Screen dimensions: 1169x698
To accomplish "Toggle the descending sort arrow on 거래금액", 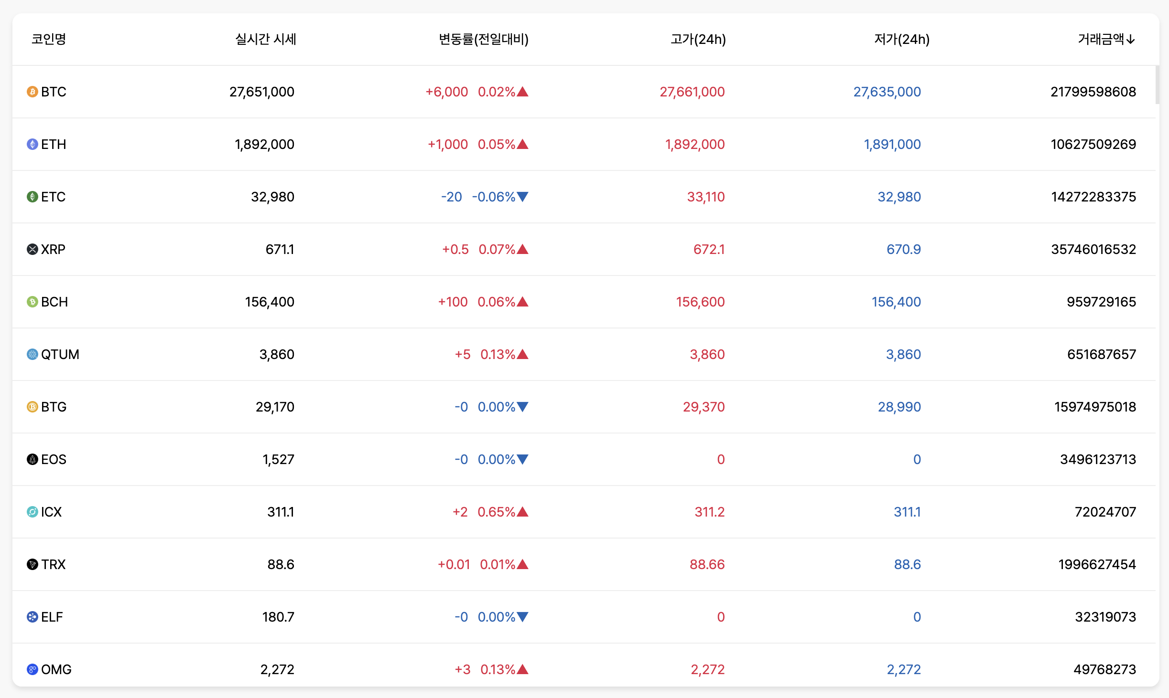I will click(1131, 40).
